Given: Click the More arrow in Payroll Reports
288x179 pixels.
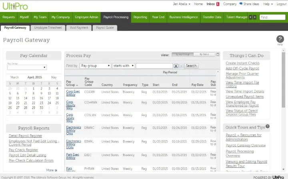Looking at the screenshot, I should click(56, 170).
